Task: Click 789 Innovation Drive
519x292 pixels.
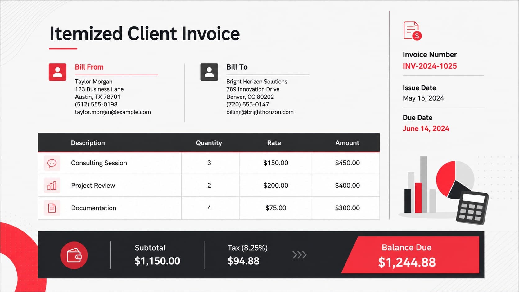Action: pos(253,89)
